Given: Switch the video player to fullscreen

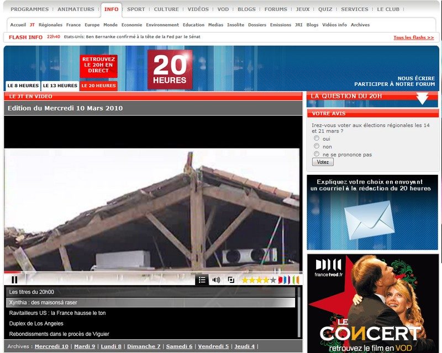Looking at the screenshot, I should (231, 280).
